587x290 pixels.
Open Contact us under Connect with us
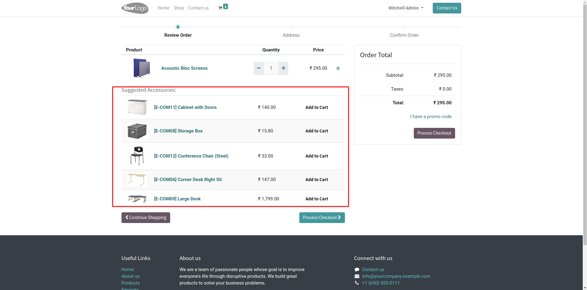point(373,270)
